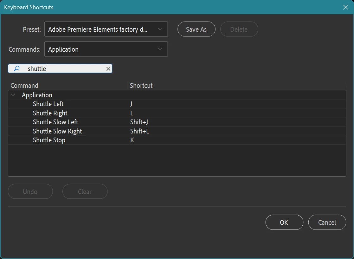Select the Shuttle Stop command

(49, 140)
